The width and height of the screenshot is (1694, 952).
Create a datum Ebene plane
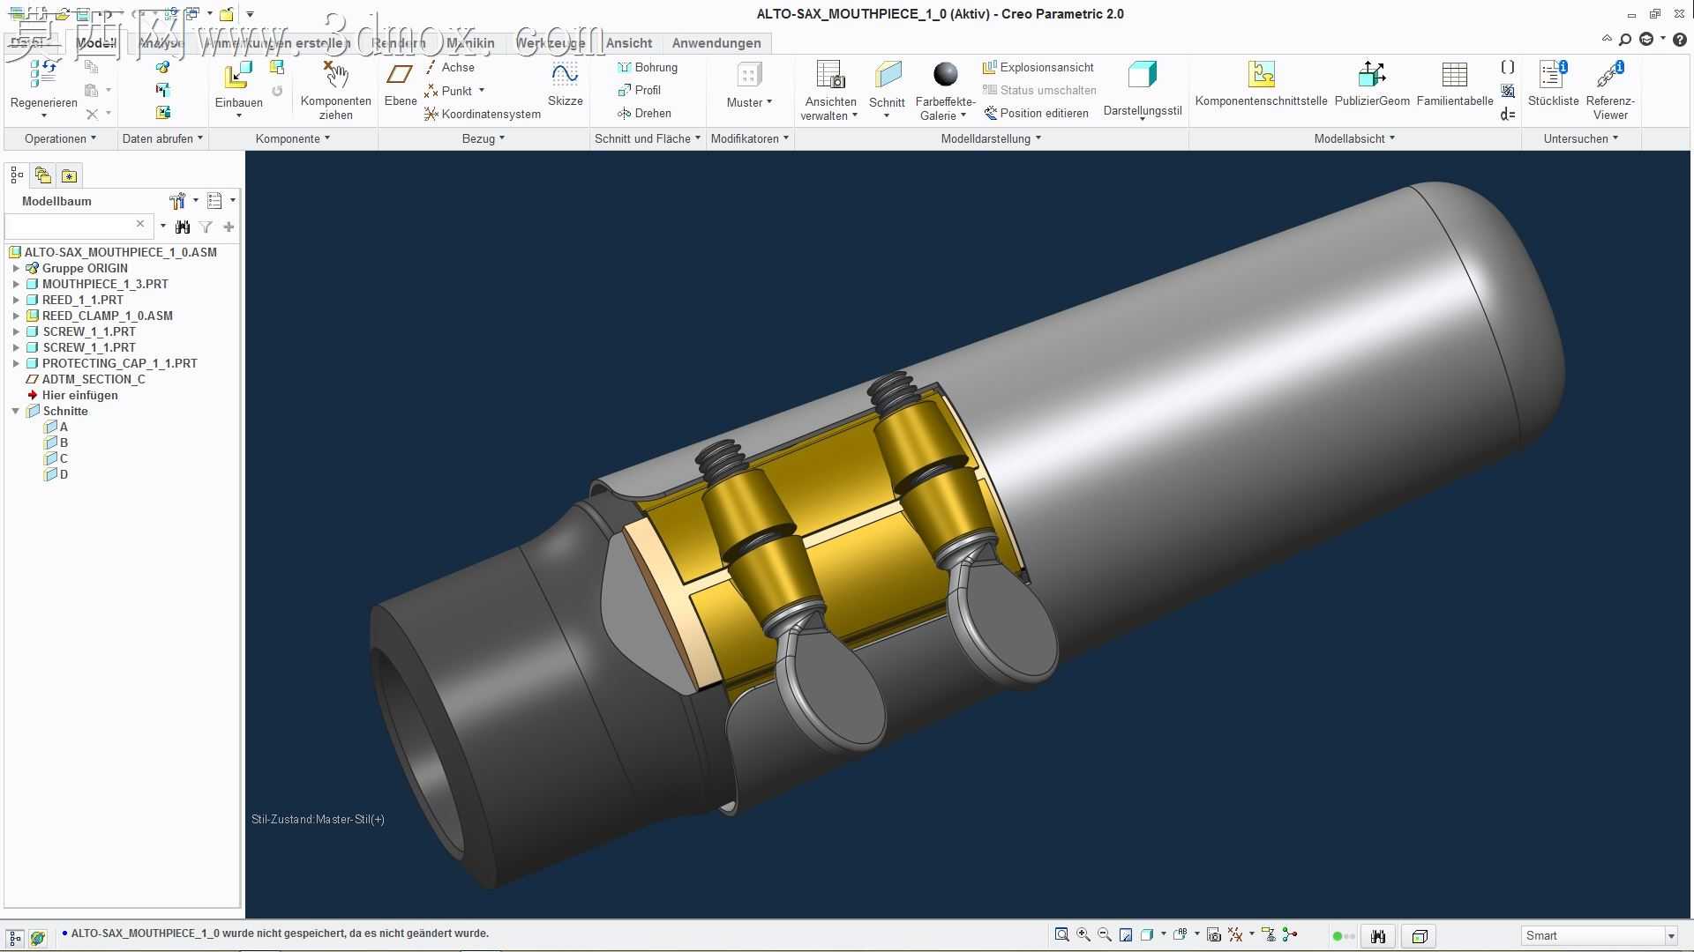point(400,76)
